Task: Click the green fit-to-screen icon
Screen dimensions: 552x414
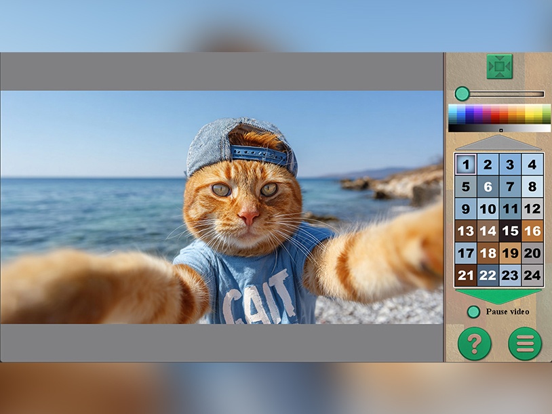Action: [x=499, y=66]
